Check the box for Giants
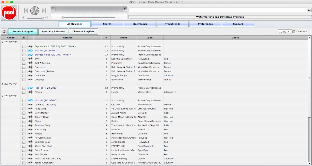 point(24,92)
